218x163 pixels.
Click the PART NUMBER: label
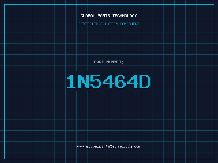109,62
